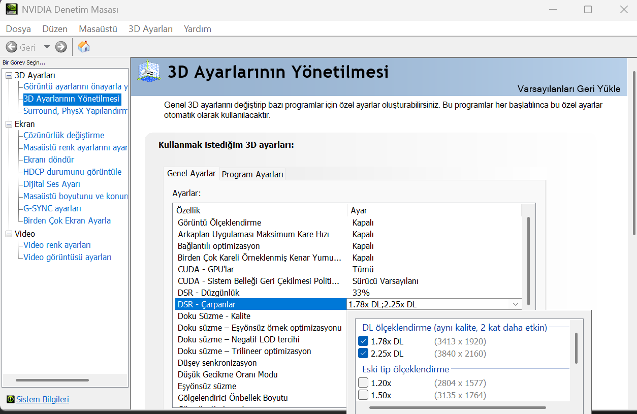Select Doku süzme – Negatif LOD tercihi

click(x=261, y=339)
